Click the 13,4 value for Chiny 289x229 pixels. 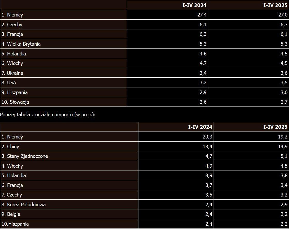tap(208, 146)
